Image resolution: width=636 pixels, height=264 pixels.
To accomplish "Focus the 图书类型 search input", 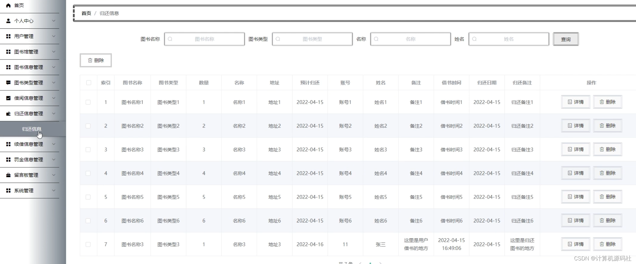I will tap(312, 39).
